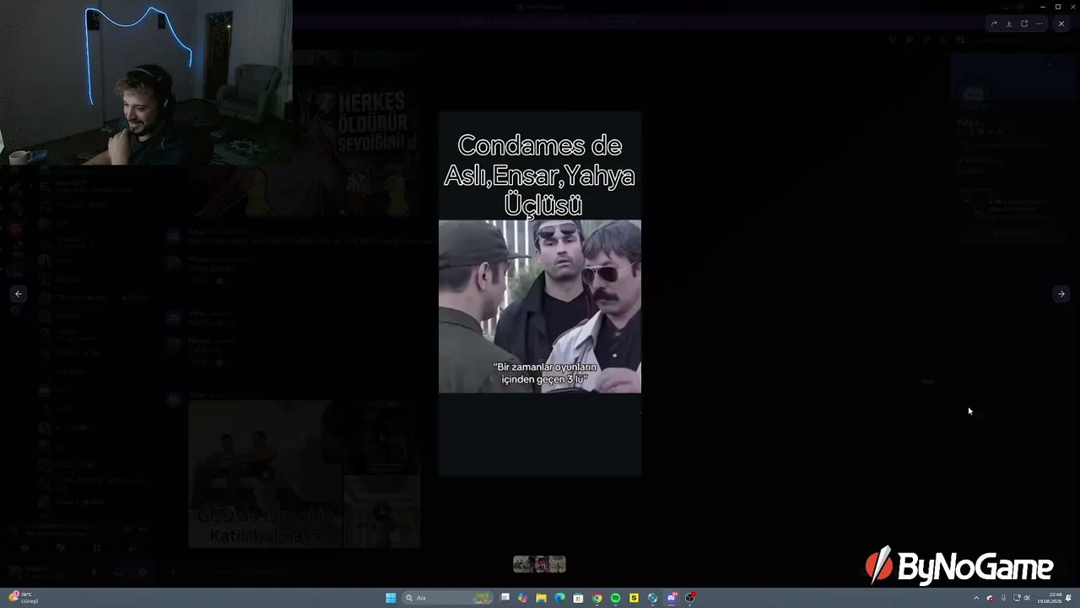Image resolution: width=1080 pixels, height=608 pixels.
Task: Open the notification bell in the taskbar
Action: [1069, 598]
